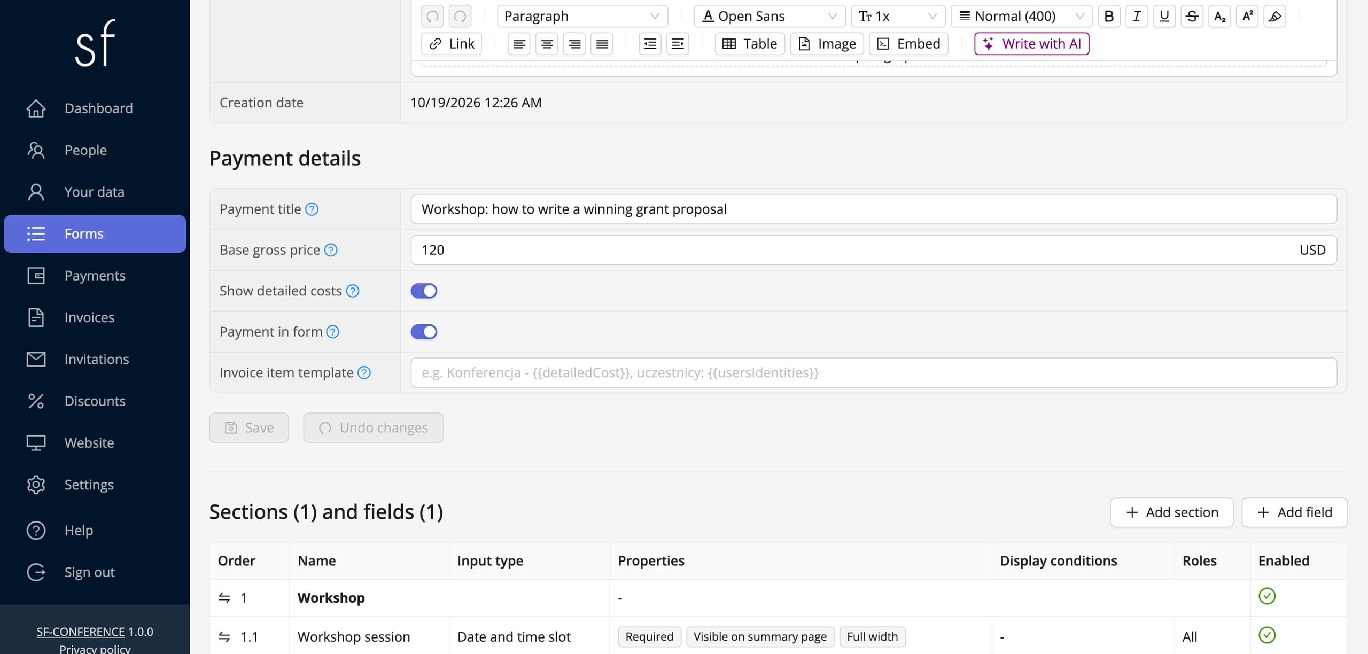The width and height of the screenshot is (1368, 654).
Task: Center align text
Action: pos(547,44)
